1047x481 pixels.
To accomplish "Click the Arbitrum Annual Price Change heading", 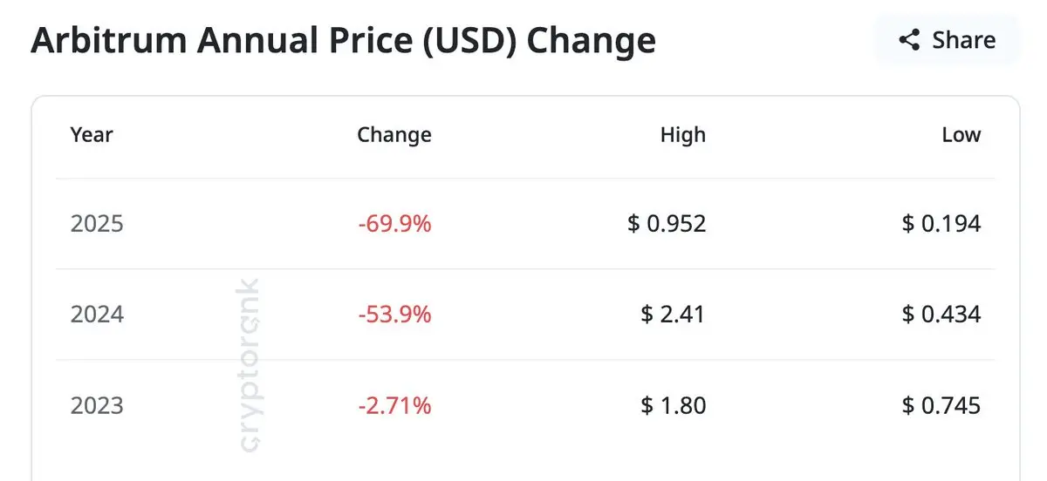I will [x=343, y=41].
